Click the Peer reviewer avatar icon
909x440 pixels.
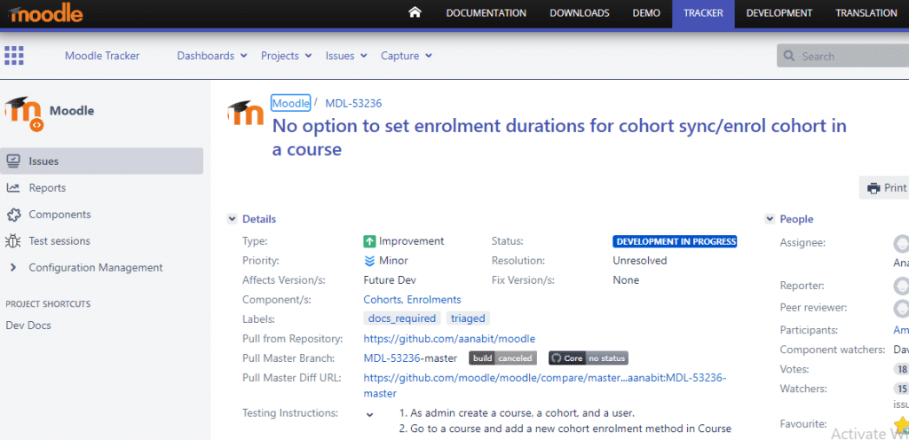(901, 308)
